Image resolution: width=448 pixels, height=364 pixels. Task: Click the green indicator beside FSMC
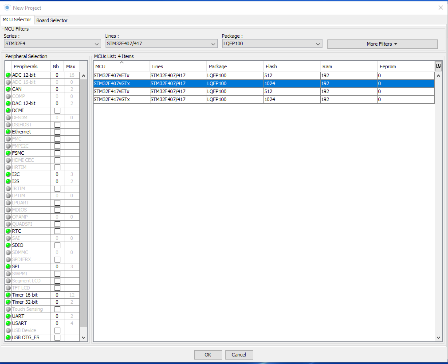tap(8, 153)
